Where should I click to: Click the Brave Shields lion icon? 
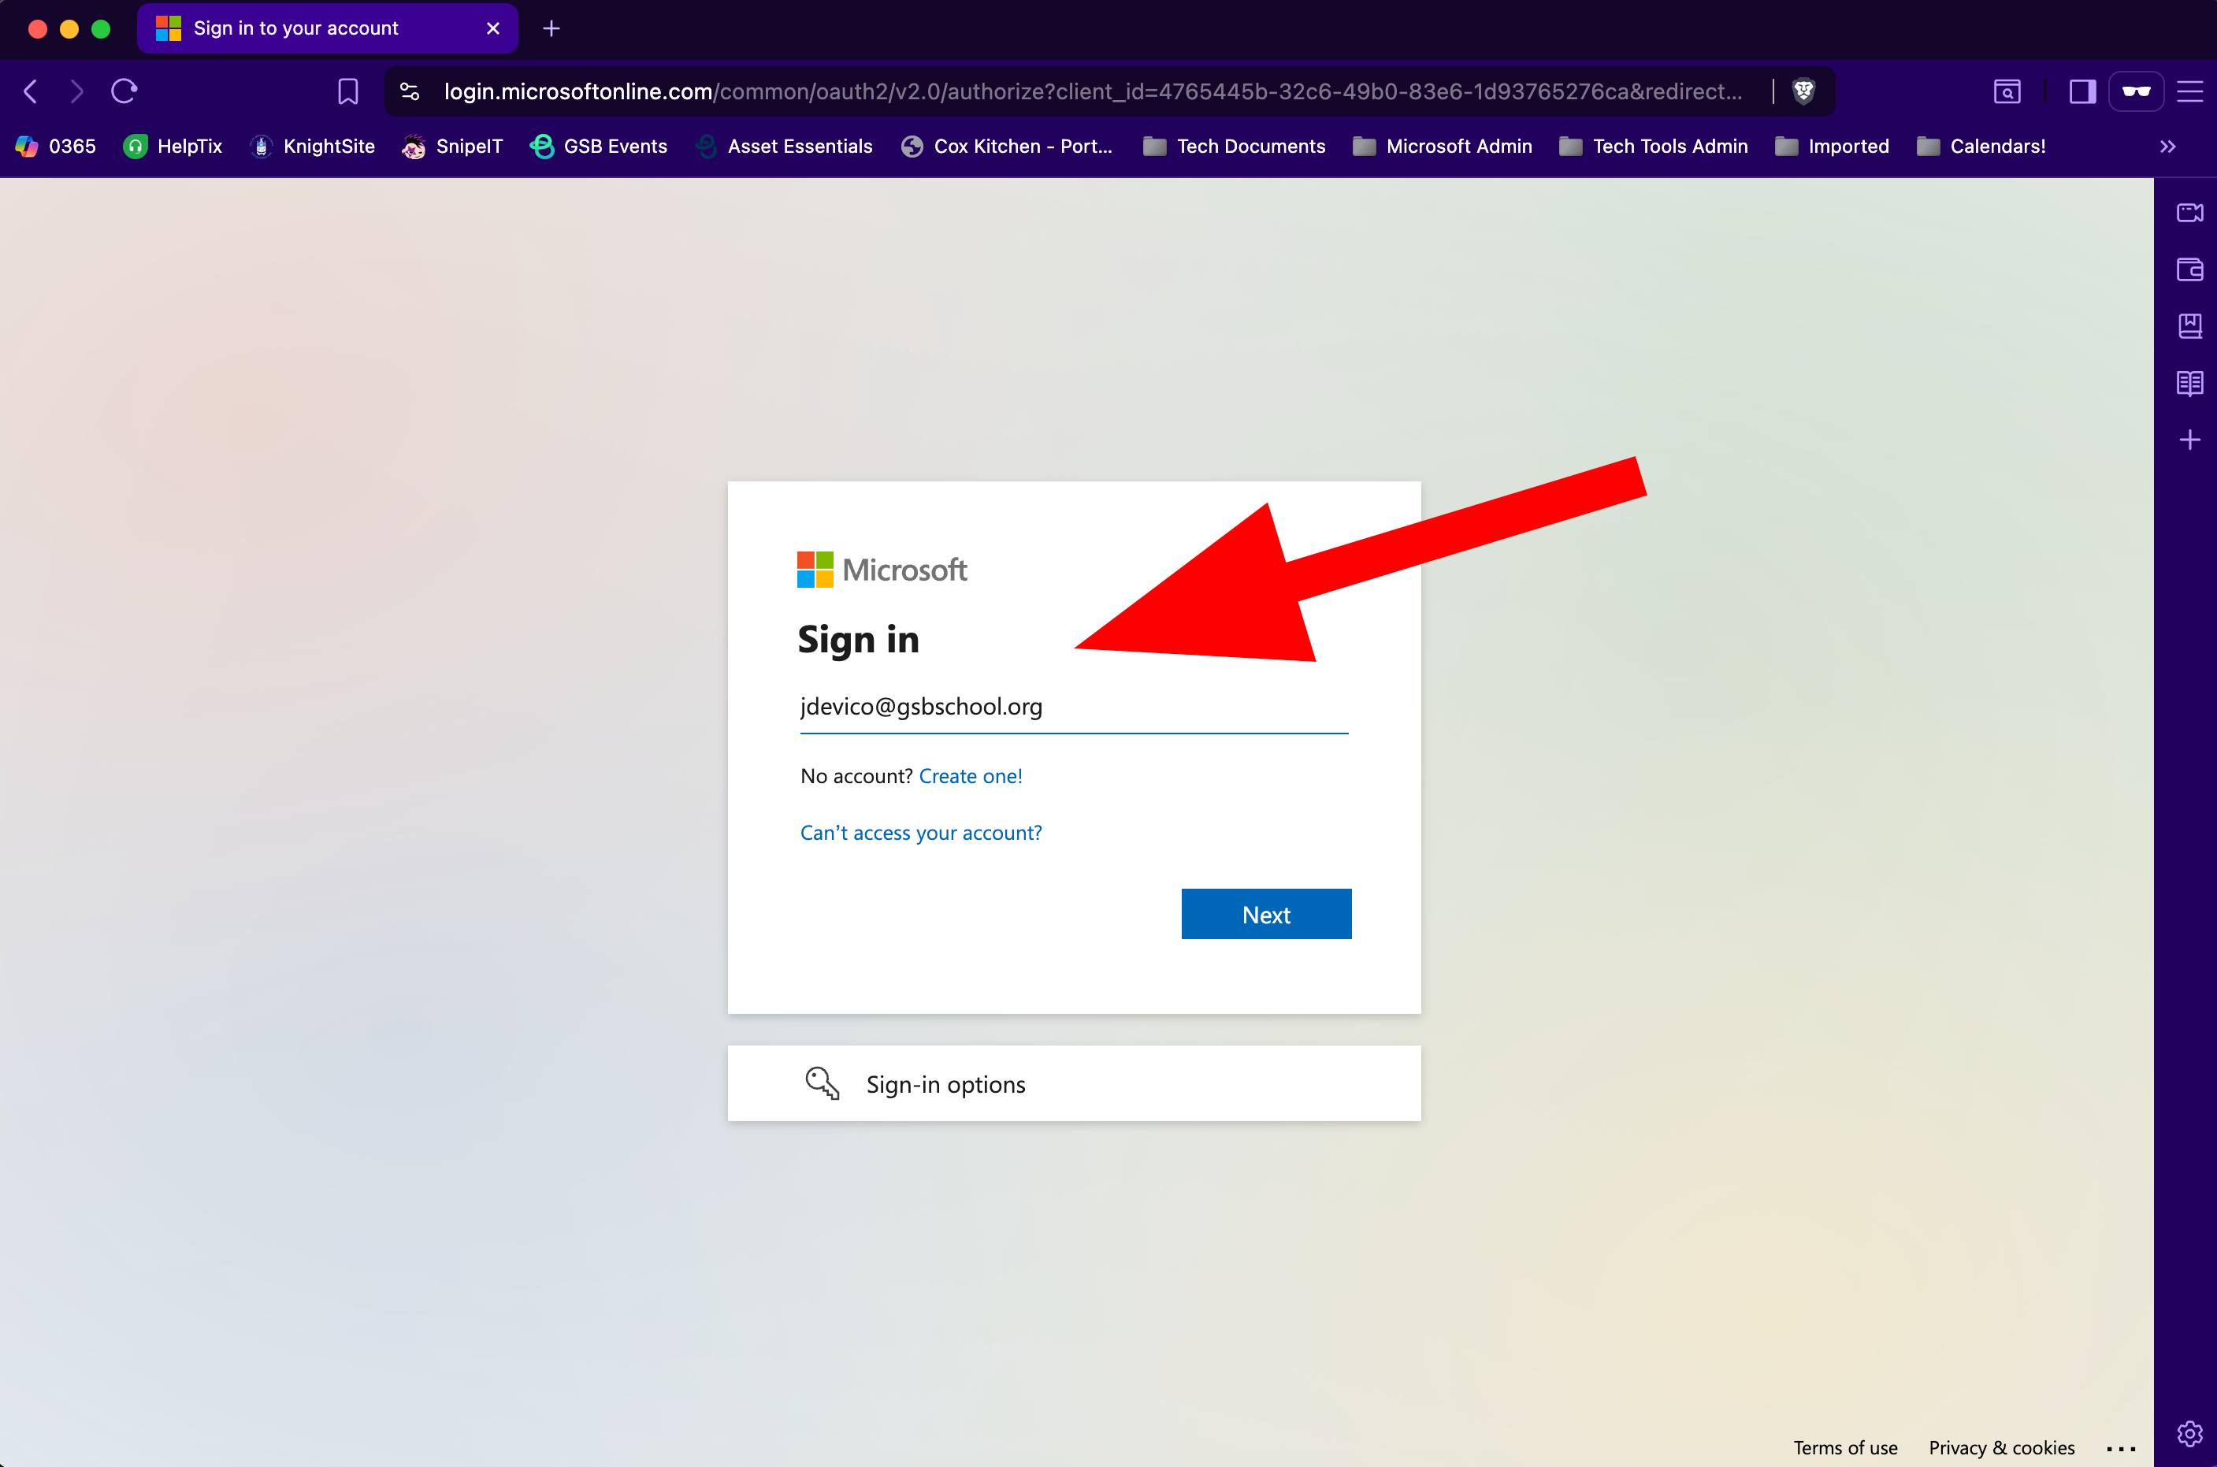tap(1803, 91)
